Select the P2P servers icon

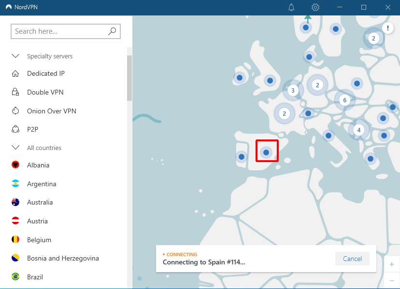pyautogui.click(x=15, y=129)
